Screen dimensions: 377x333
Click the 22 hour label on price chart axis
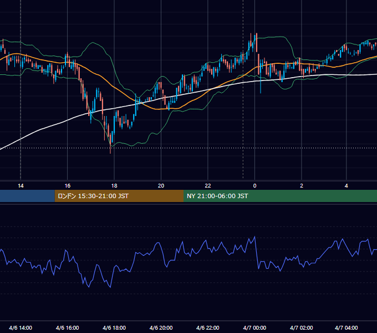click(208, 186)
